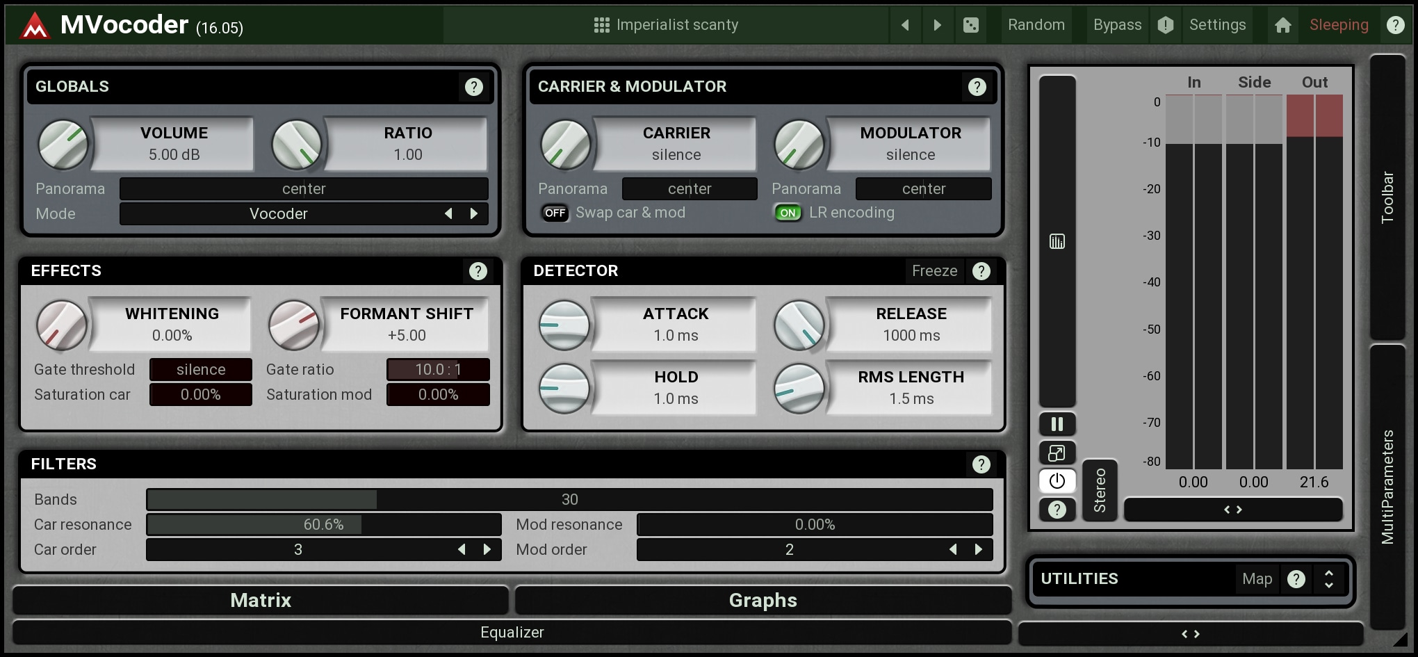Click the Random button
The image size is (1418, 657).
1036,25
